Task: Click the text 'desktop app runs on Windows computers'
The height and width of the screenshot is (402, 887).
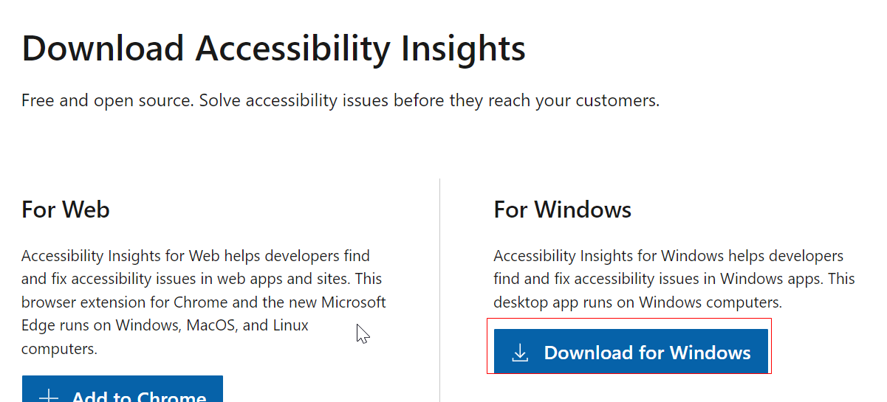Action: coord(637,302)
